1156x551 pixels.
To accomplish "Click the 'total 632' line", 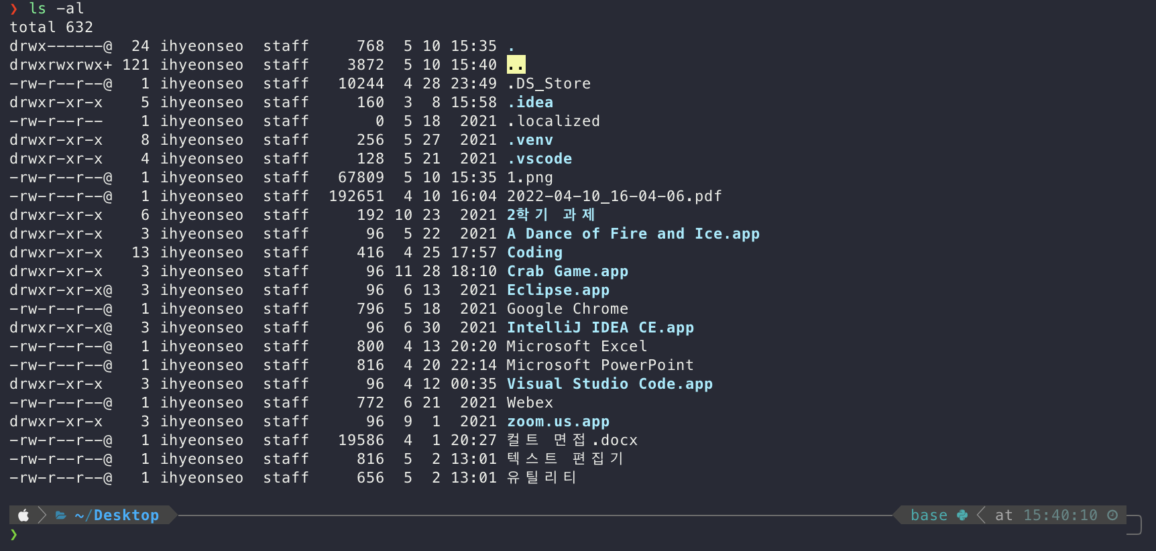I will (51, 27).
